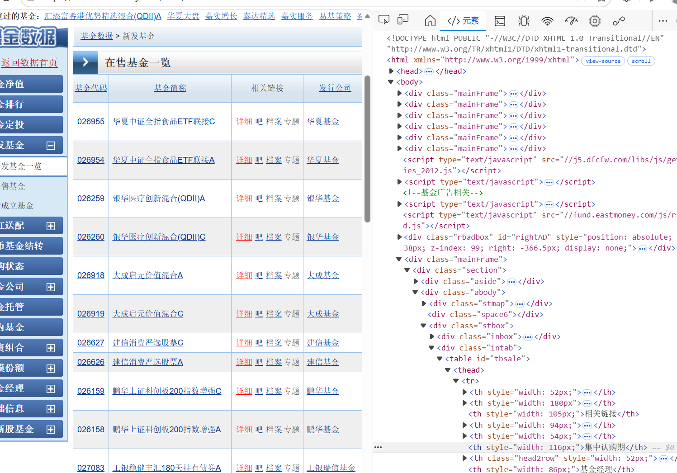
Task: Select the th 集中认购期 line
Action: pyautogui.click(x=558, y=447)
